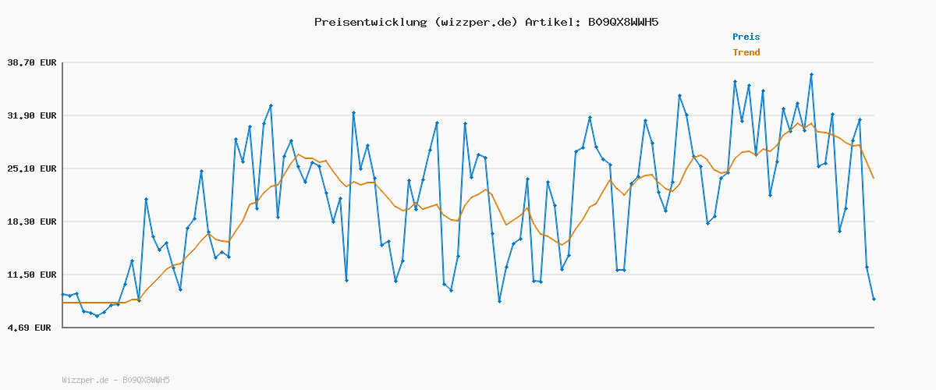This screenshot has width=936, height=390.
Task: Click the 31.90 EUR axis label
Action: 32,115
